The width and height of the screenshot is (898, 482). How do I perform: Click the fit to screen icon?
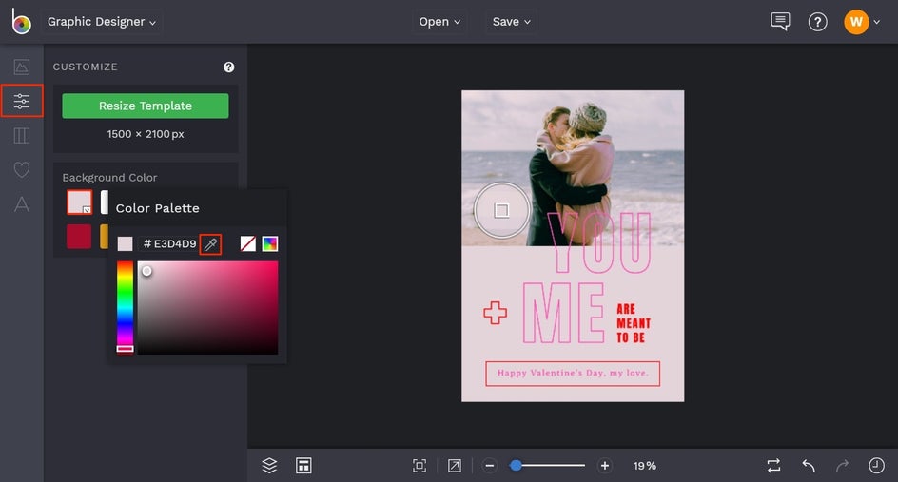pos(420,466)
